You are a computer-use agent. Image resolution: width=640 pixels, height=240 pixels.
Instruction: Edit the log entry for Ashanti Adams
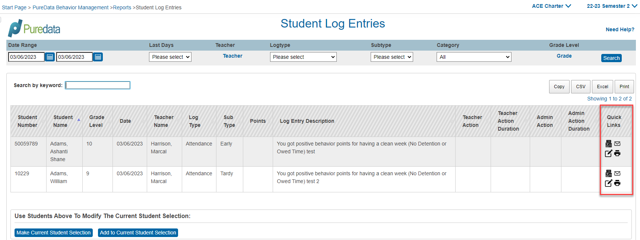pos(608,153)
